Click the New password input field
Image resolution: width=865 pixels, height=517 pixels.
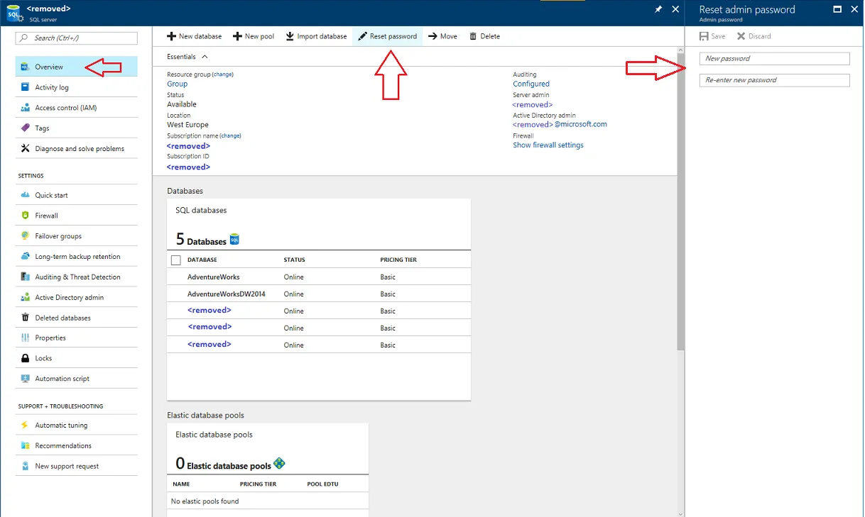tap(775, 59)
